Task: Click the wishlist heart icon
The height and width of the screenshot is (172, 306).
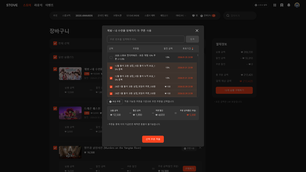Action: click(193, 16)
